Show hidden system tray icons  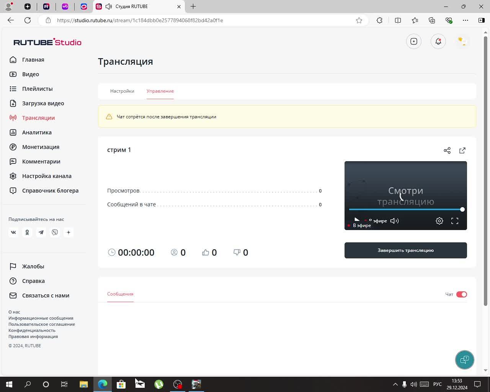click(395, 384)
